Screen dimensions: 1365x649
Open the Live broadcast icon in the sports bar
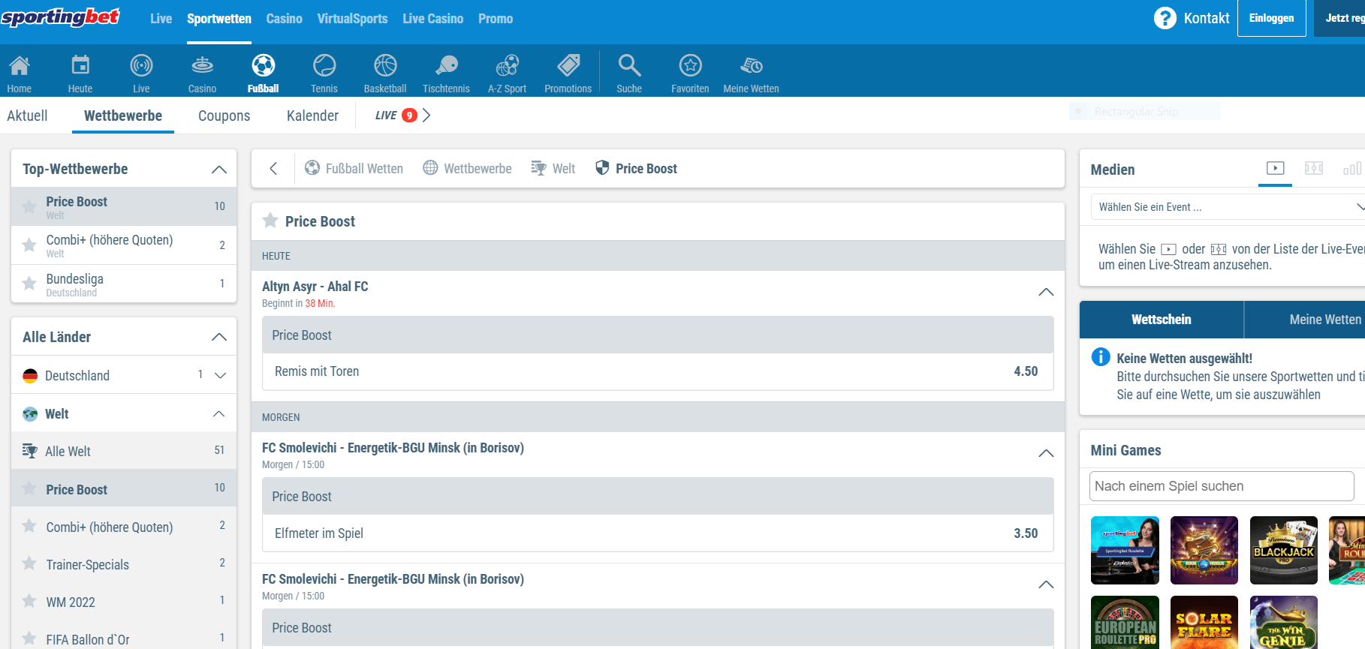[x=141, y=66]
